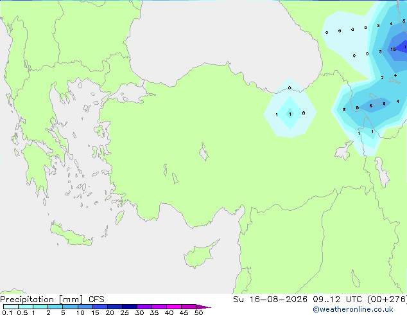Select the legend swatch between 5 and 10
Viewport: 407px width, 315px height.
(x=70, y=307)
